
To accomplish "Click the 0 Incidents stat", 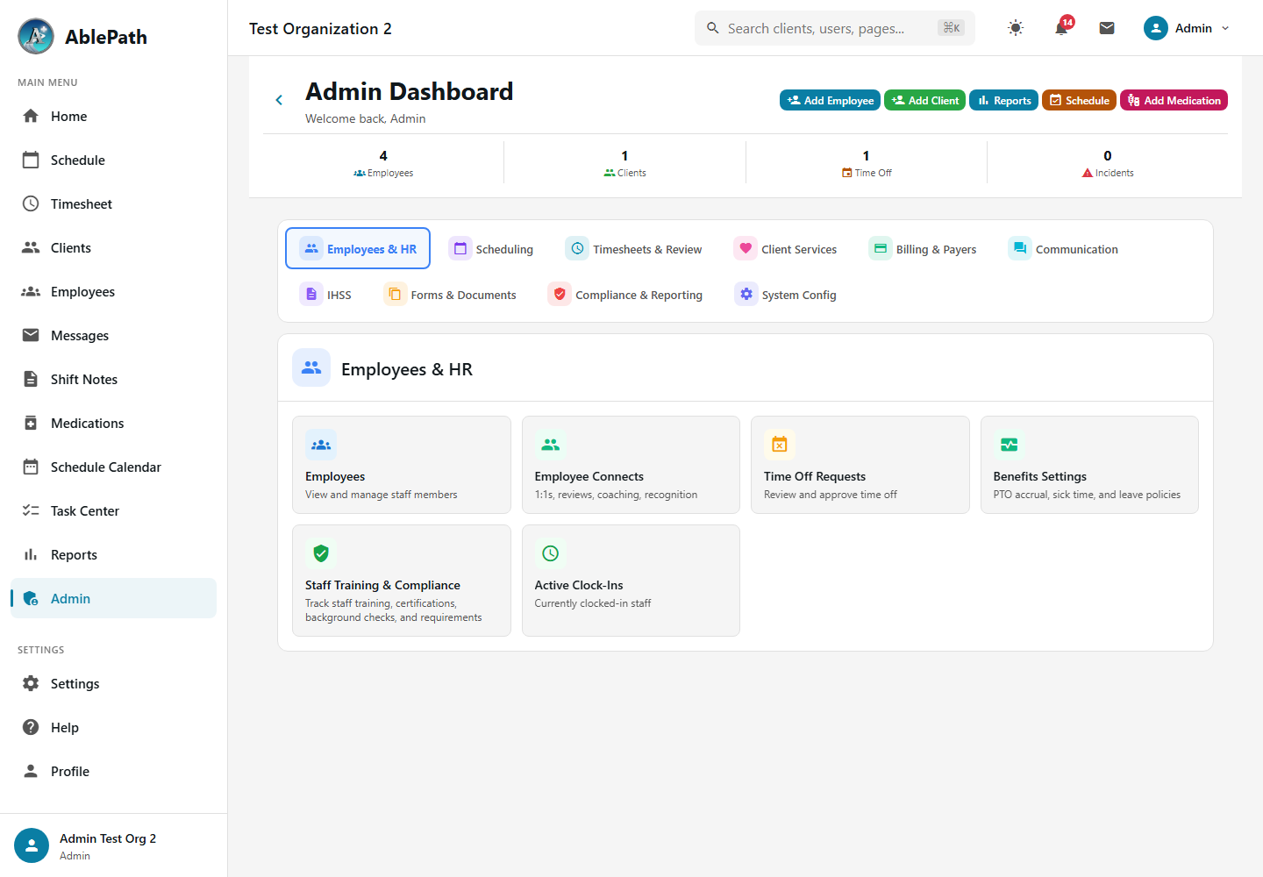I will click(1108, 163).
